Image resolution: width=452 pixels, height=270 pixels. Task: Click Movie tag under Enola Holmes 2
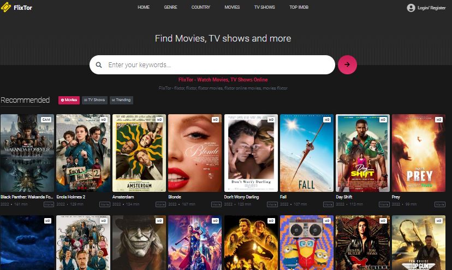(x=105, y=204)
